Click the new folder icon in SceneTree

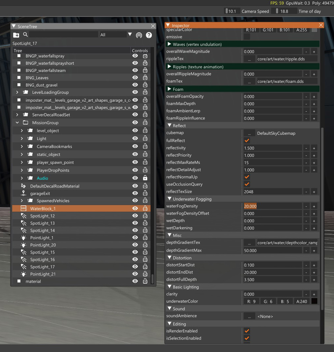16,35
